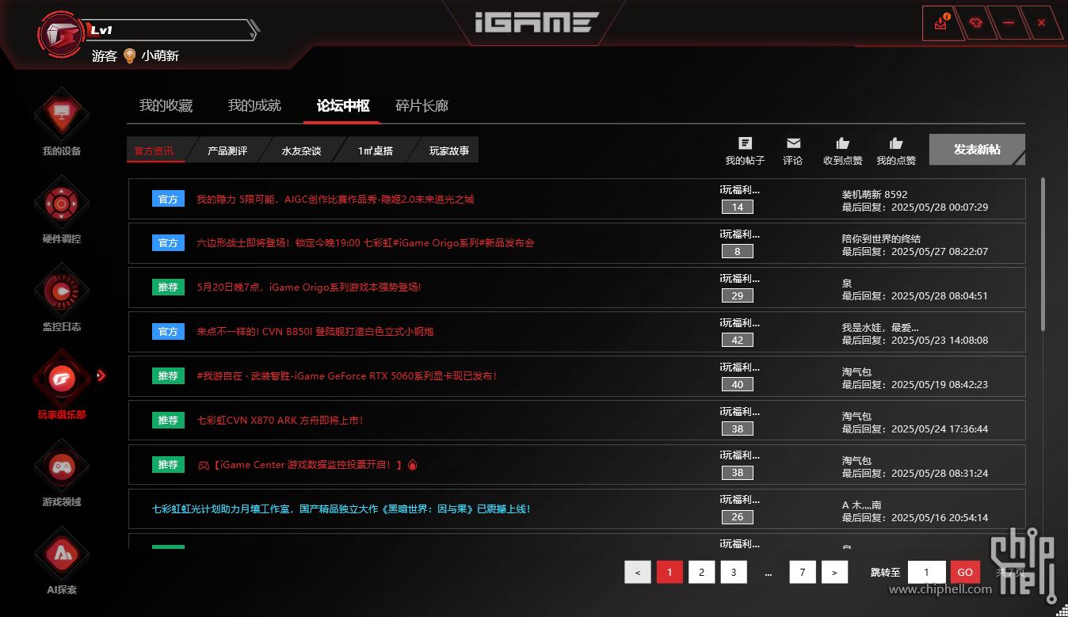Select 1㎡桌搭 forum category
The height and width of the screenshot is (617, 1068).
click(x=376, y=150)
